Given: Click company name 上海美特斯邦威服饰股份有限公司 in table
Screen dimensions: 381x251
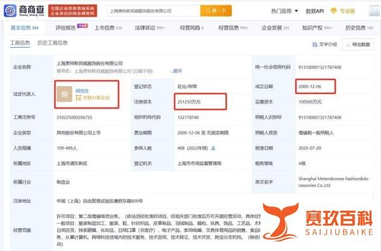Looking at the screenshot, I should [90, 63].
